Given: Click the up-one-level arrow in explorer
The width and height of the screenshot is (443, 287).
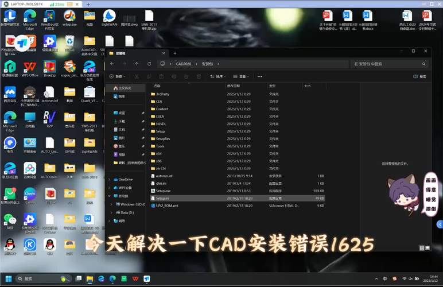Looking at the screenshot, I should (x=137, y=64).
